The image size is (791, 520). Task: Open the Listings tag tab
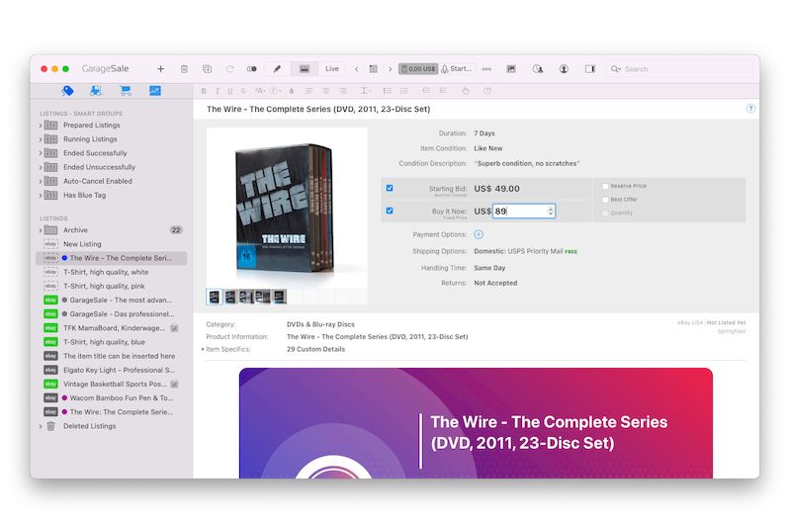(67, 91)
